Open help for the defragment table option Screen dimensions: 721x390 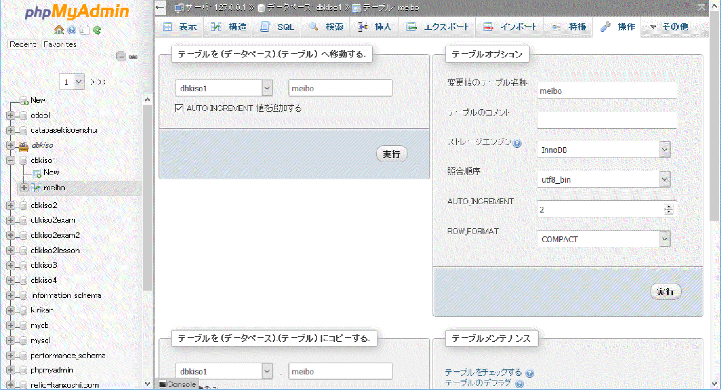click(520, 384)
